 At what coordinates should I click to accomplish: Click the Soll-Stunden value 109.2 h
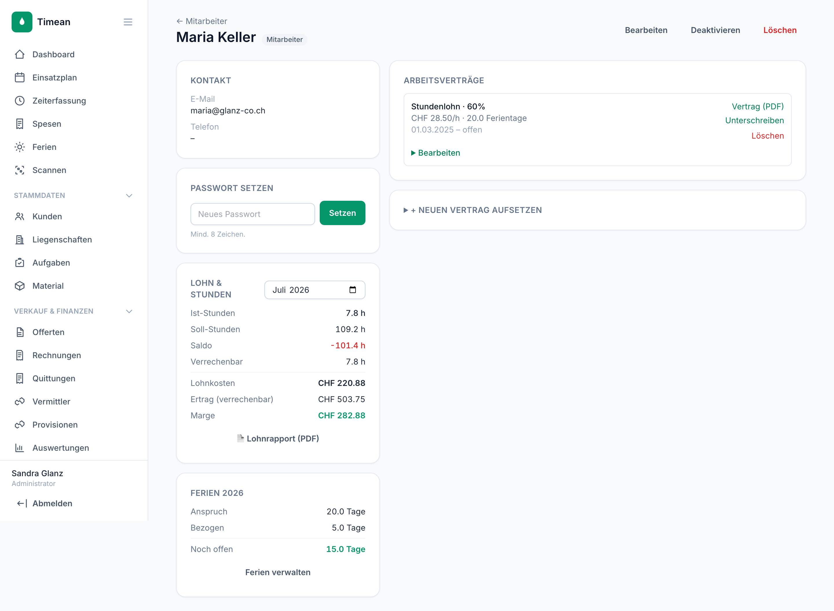pyautogui.click(x=350, y=329)
